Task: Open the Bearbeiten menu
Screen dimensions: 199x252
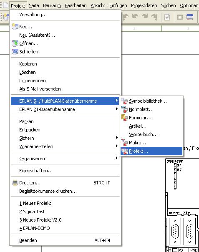Action: point(76,5)
